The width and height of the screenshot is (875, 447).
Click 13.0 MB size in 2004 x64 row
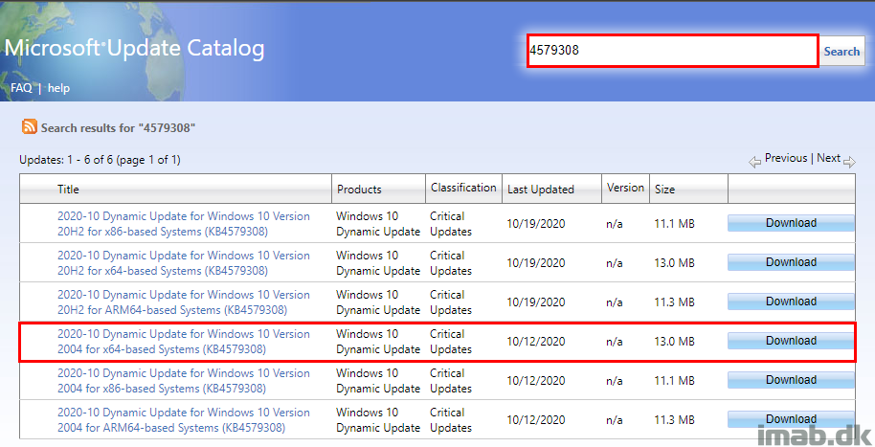(x=674, y=342)
